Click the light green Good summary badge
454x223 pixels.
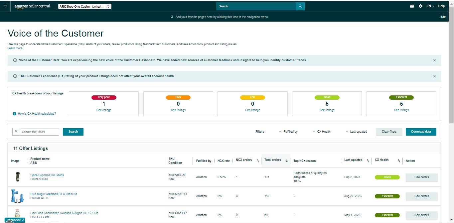[327, 97]
